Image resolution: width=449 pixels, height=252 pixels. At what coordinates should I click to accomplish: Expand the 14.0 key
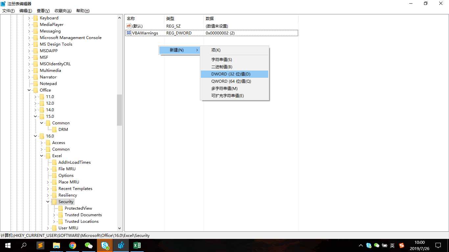click(x=35, y=110)
